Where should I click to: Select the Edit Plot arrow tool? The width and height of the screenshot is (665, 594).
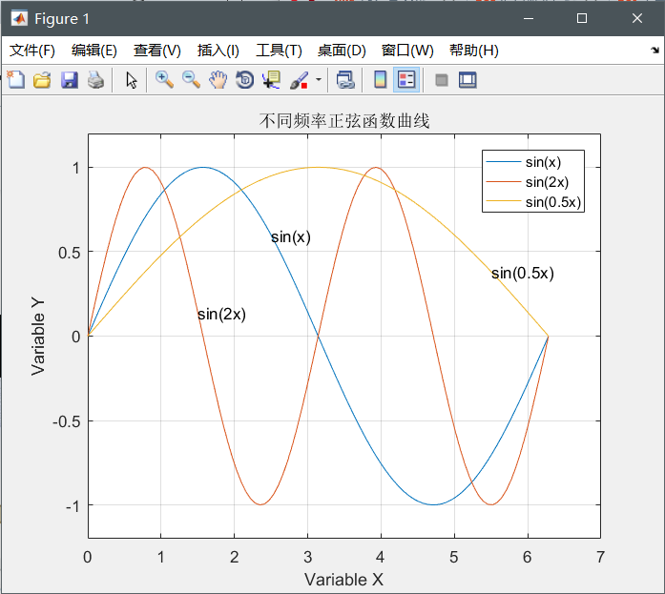pos(132,80)
